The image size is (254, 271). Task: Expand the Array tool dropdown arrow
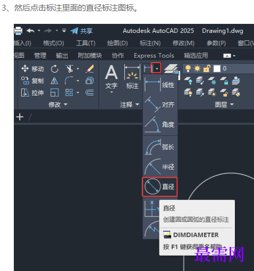click(x=78, y=93)
